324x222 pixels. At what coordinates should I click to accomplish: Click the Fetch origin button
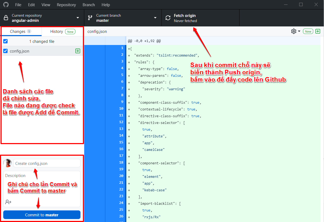pos(200,18)
